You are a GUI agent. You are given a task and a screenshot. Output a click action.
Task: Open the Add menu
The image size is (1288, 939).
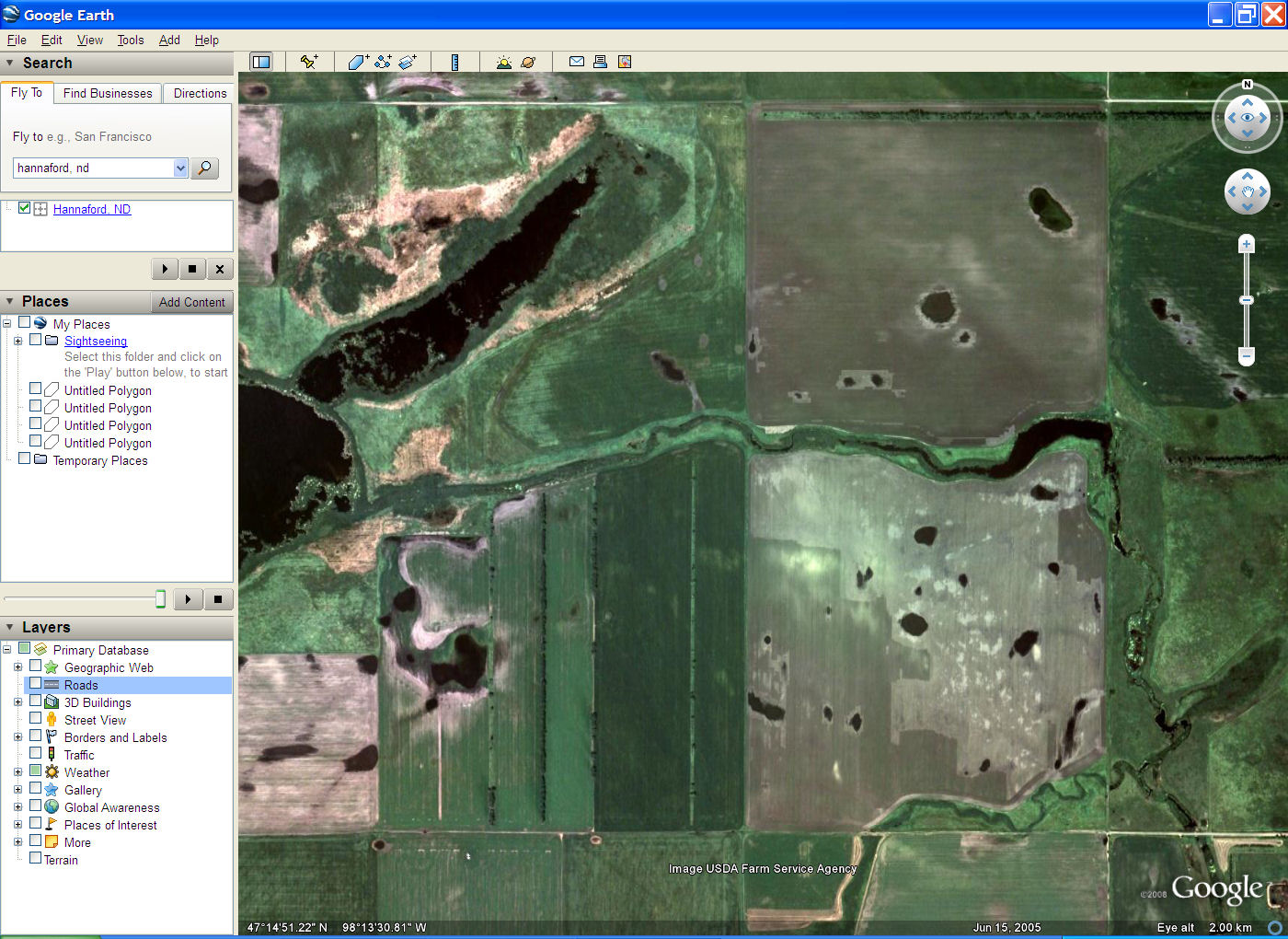[169, 40]
